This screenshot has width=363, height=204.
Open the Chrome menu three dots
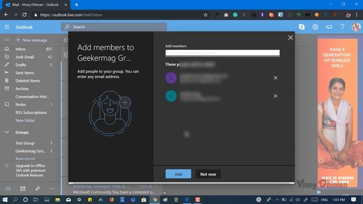pos(357,15)
